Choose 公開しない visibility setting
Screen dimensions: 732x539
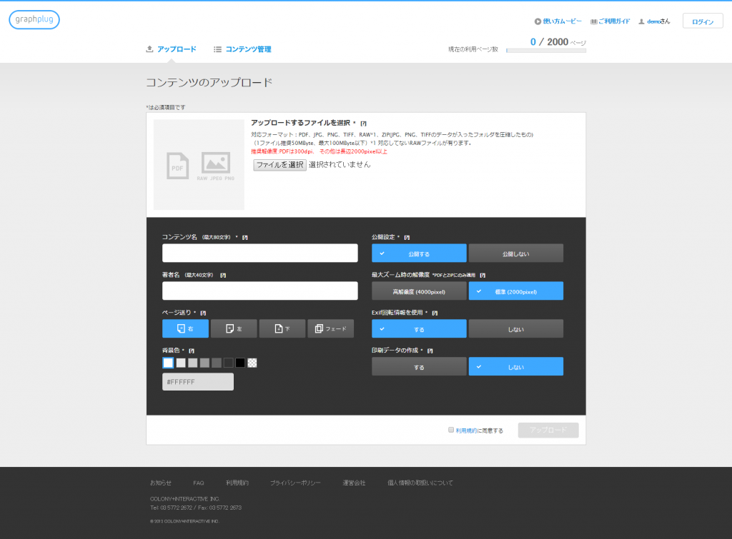point(515,253)
